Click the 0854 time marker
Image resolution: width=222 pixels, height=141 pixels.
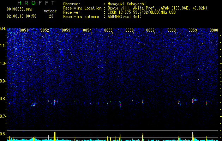[x=87, y=30]
